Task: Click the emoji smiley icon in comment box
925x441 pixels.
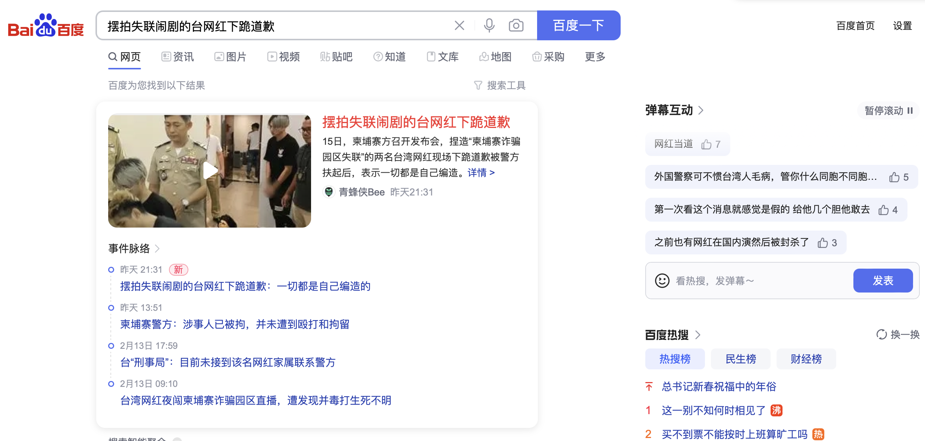Action: coord(662,281)
